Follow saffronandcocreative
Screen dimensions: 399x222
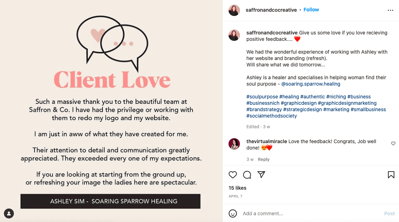[x=311, y=10]
